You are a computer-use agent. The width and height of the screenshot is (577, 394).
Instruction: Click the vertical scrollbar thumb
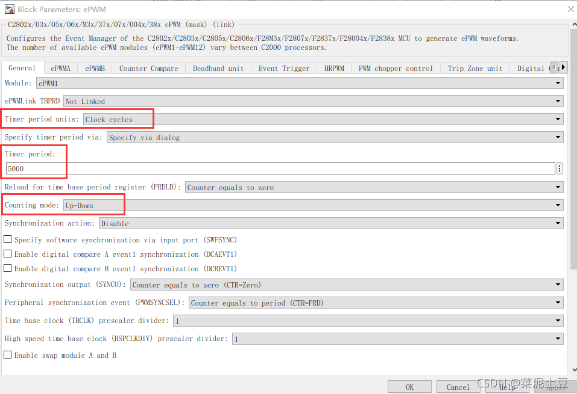coord(574,149)
